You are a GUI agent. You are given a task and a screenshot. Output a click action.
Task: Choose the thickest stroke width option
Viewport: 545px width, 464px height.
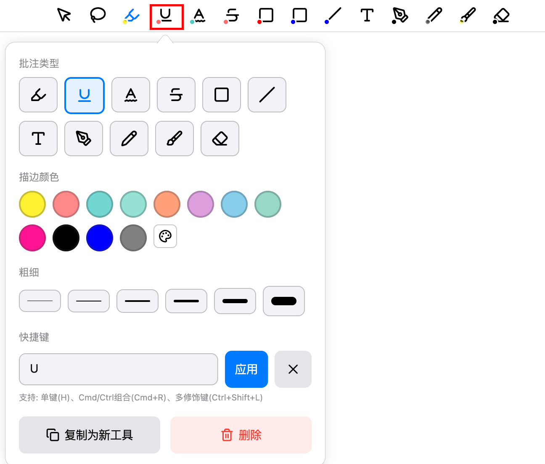(x=284, y=301)
